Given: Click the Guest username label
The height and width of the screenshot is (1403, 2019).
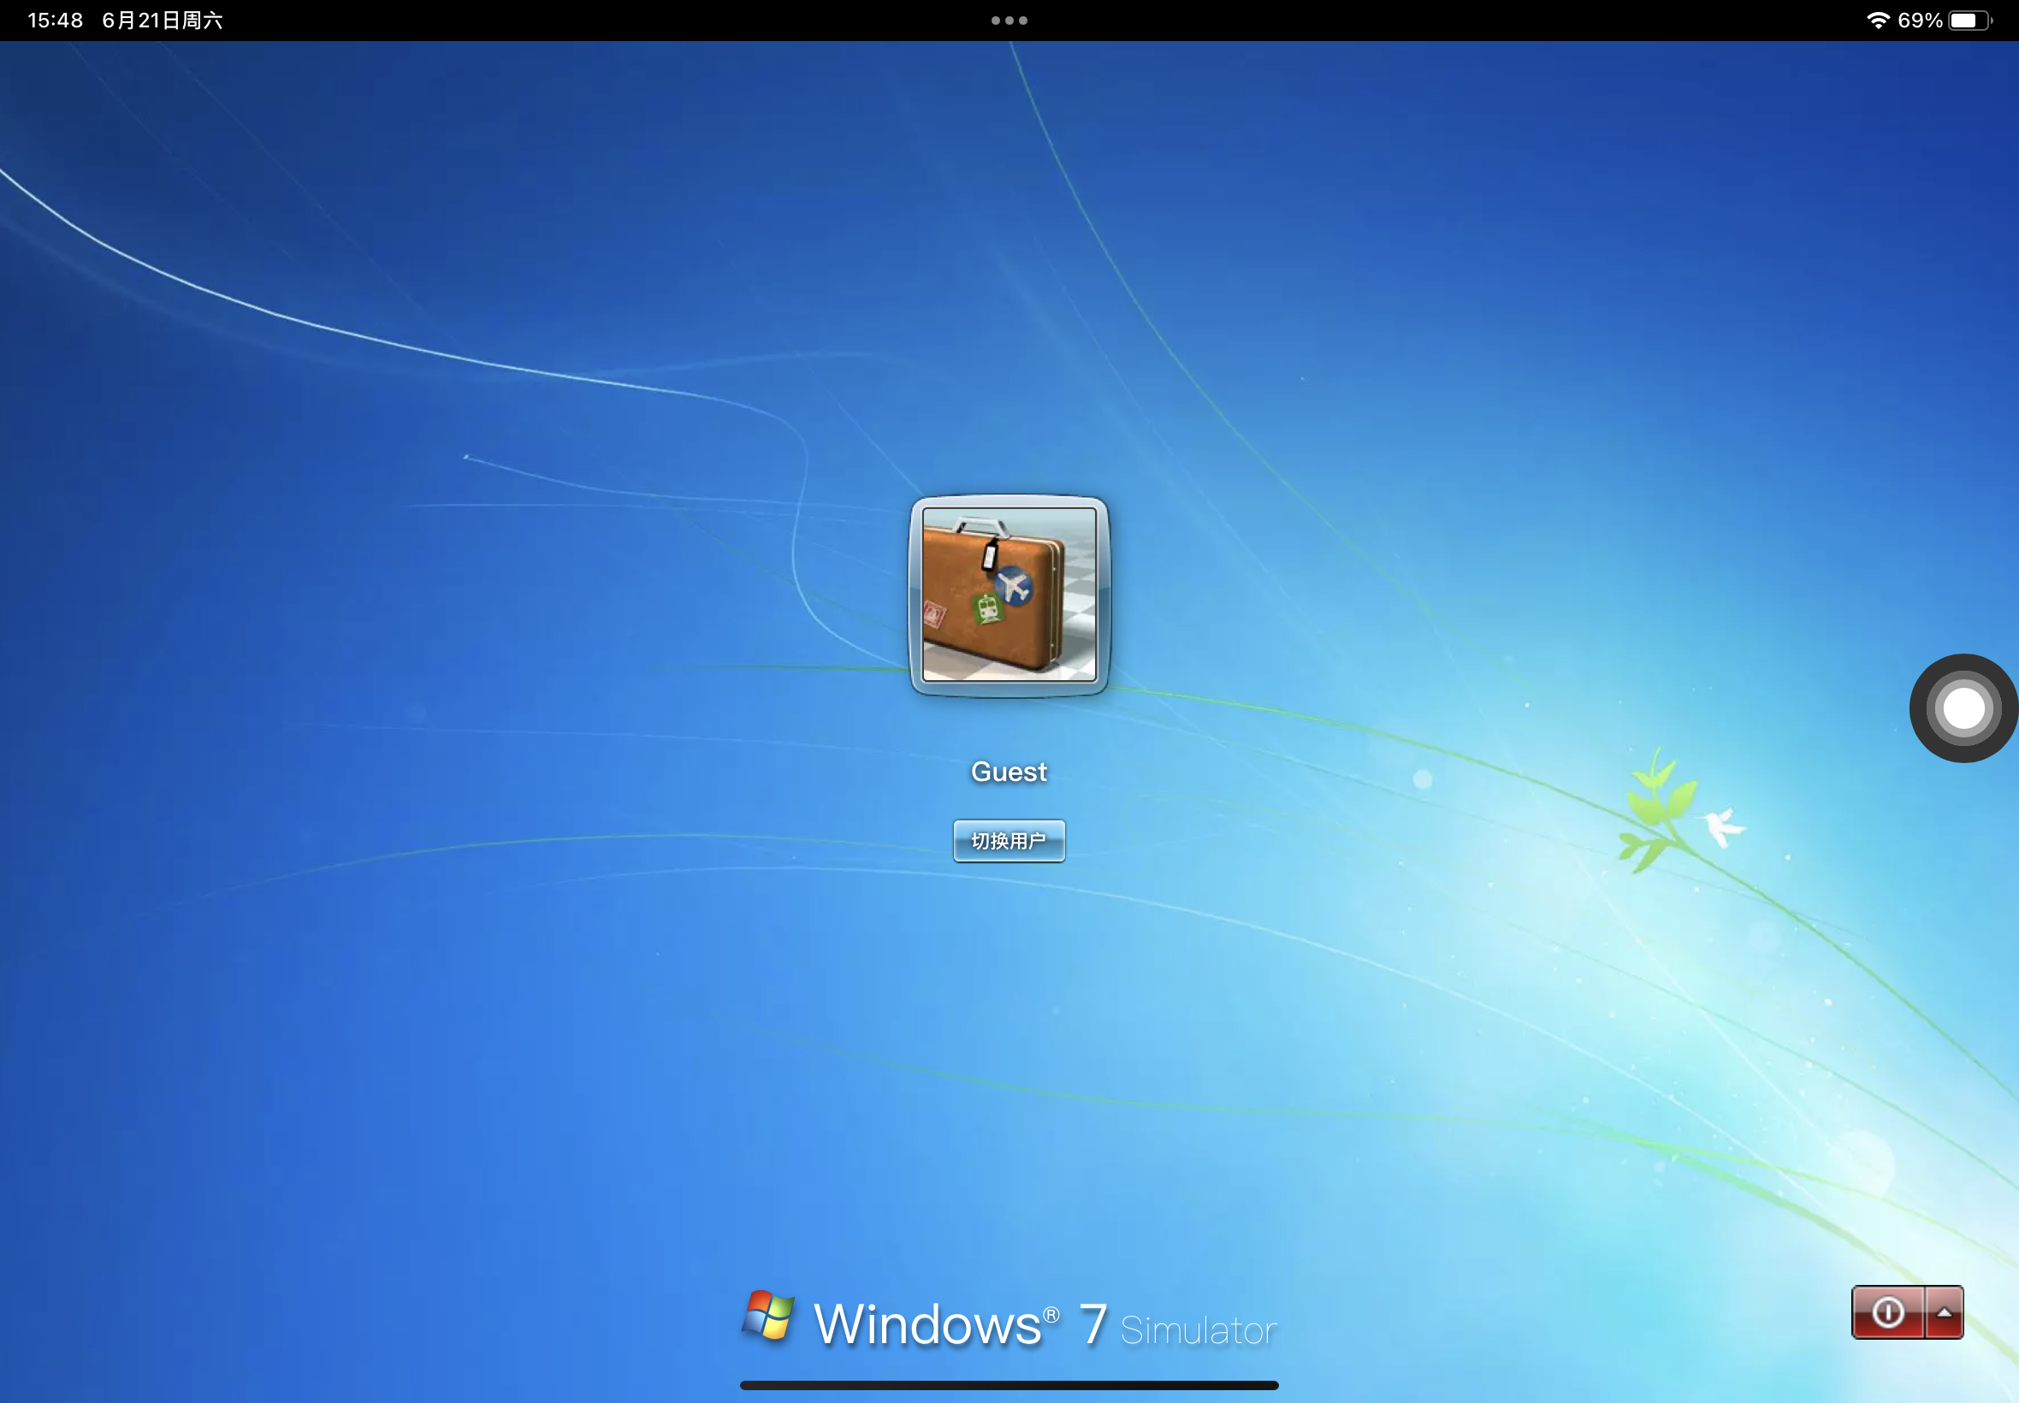Looking at the screenshot, I should point(1009,772).
